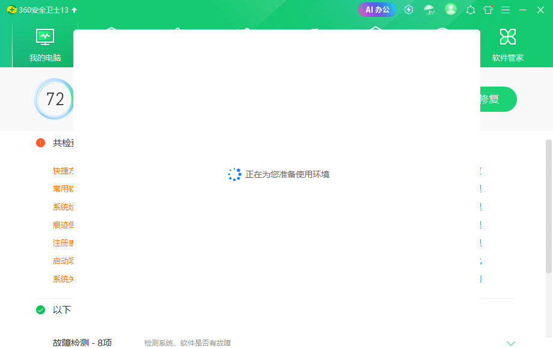Screen dimensions: 553x348
Task: Click the vertical scrollbar on the right
Action: tap(548, 204)
